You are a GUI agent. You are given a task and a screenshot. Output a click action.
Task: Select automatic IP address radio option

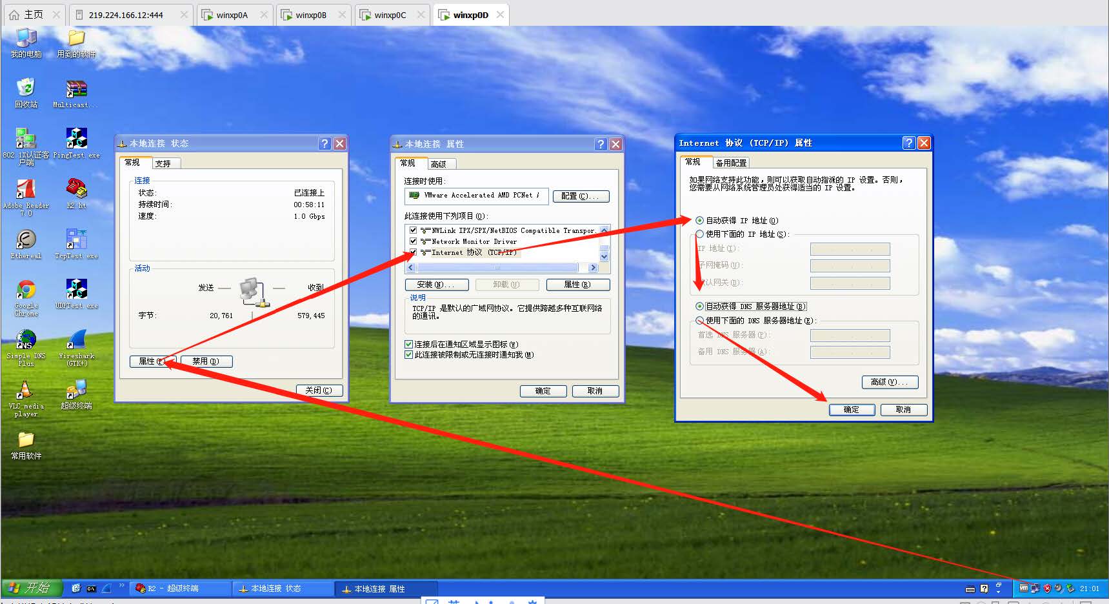699,221
